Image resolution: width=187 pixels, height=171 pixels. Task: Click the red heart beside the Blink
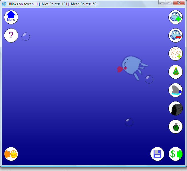pyautogui.click(x=120, y=69)
